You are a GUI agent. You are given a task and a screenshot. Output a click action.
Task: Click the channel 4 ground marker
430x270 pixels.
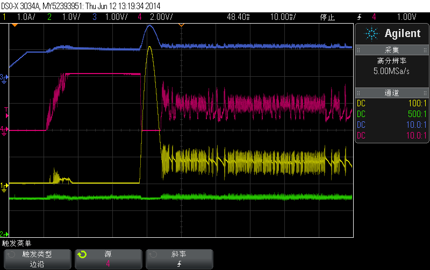coord(4,130)
